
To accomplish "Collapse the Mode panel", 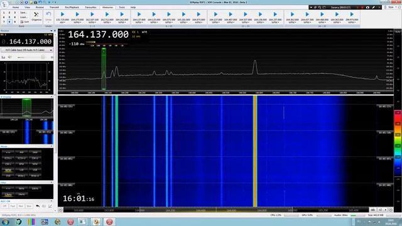I will [52, 146].
